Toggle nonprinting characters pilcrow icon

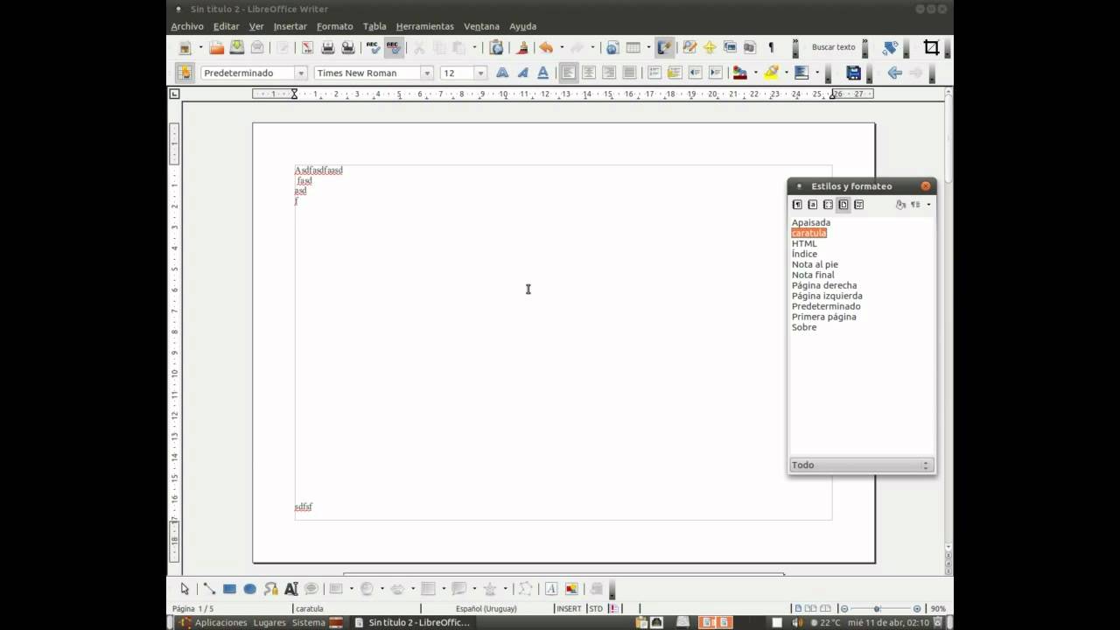point(771,48)
